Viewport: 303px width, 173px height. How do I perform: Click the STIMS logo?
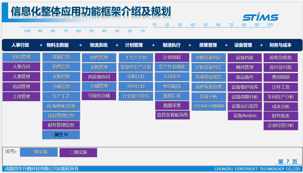point(260,17)
